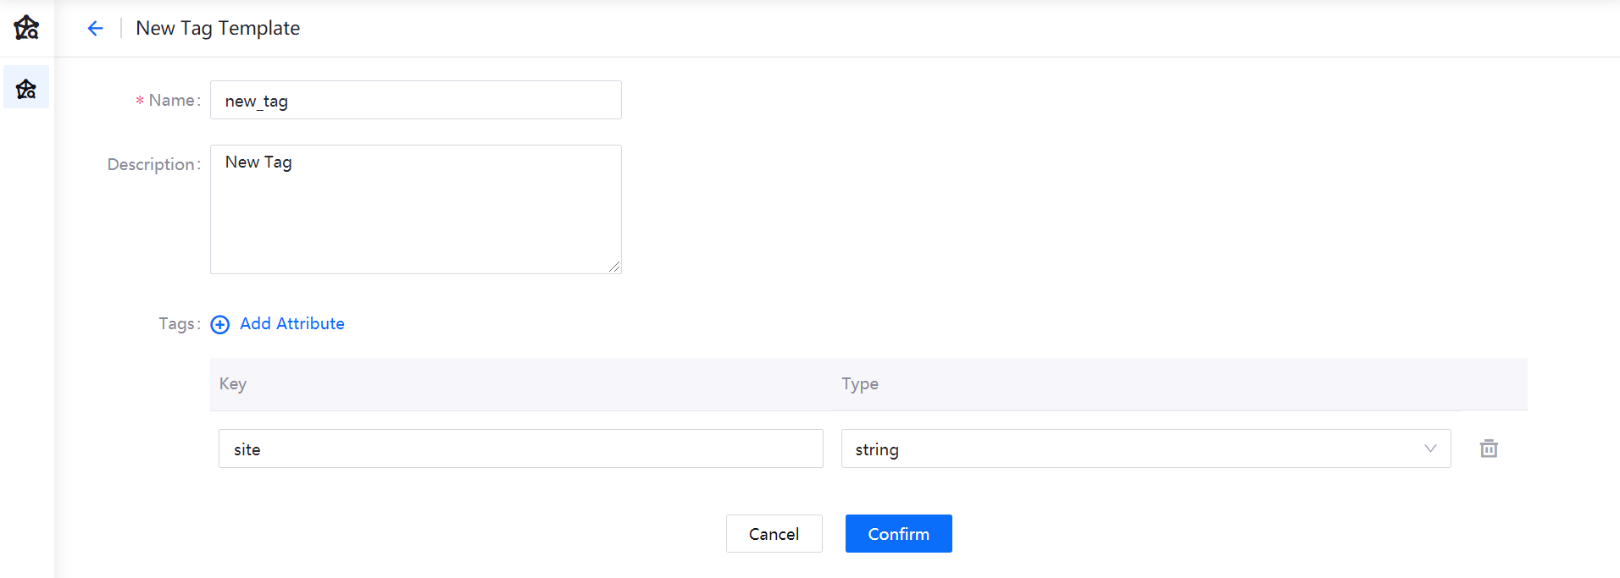
Task: Open the highlighted data catalog sidebar icon
Action: tap(26, 88)
